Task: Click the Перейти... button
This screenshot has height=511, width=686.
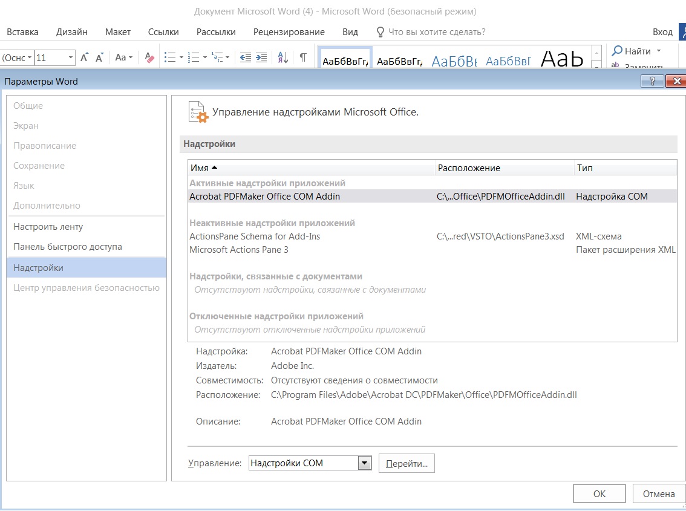Action: click(x=407, y=464)
